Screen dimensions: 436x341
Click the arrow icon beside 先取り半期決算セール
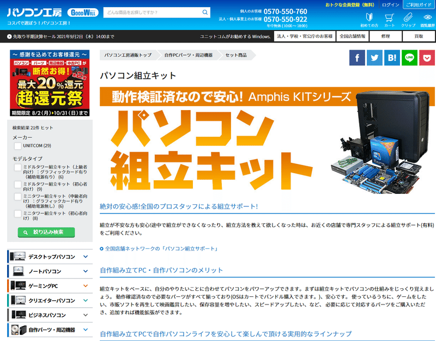pyautogui.click(x=9, y=36)
